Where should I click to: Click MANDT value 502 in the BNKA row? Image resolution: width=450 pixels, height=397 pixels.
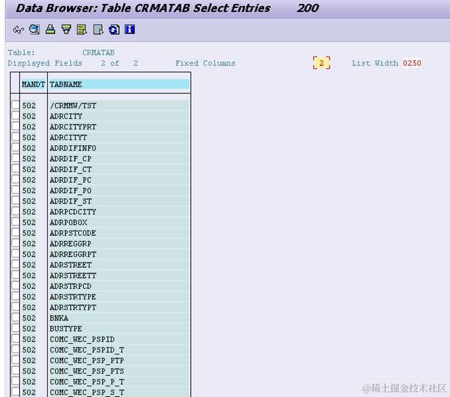point(29,318)
